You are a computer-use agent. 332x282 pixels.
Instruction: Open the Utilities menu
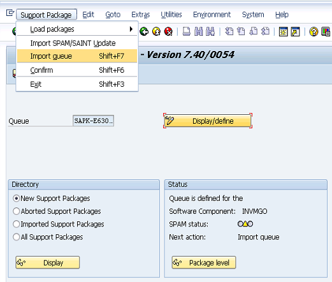171,15
